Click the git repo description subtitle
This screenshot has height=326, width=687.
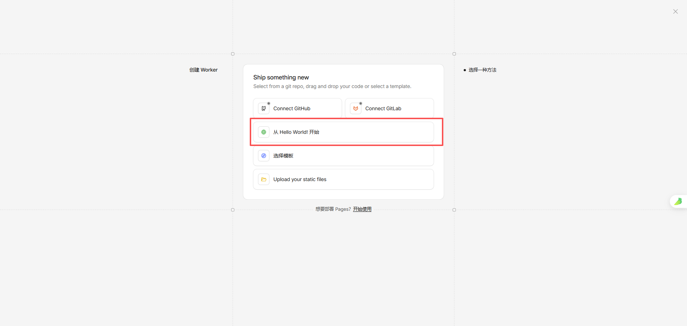click(x=332, y=86)
